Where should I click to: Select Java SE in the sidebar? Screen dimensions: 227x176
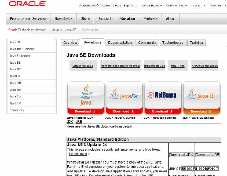32,42
